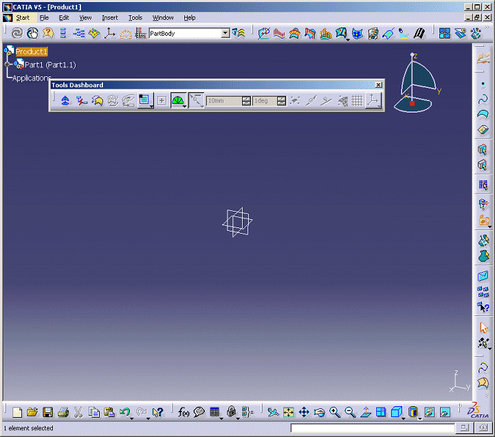Open the Insert menu
The width and height of the screenshot is (495, 437).
(x=110, y=18)
